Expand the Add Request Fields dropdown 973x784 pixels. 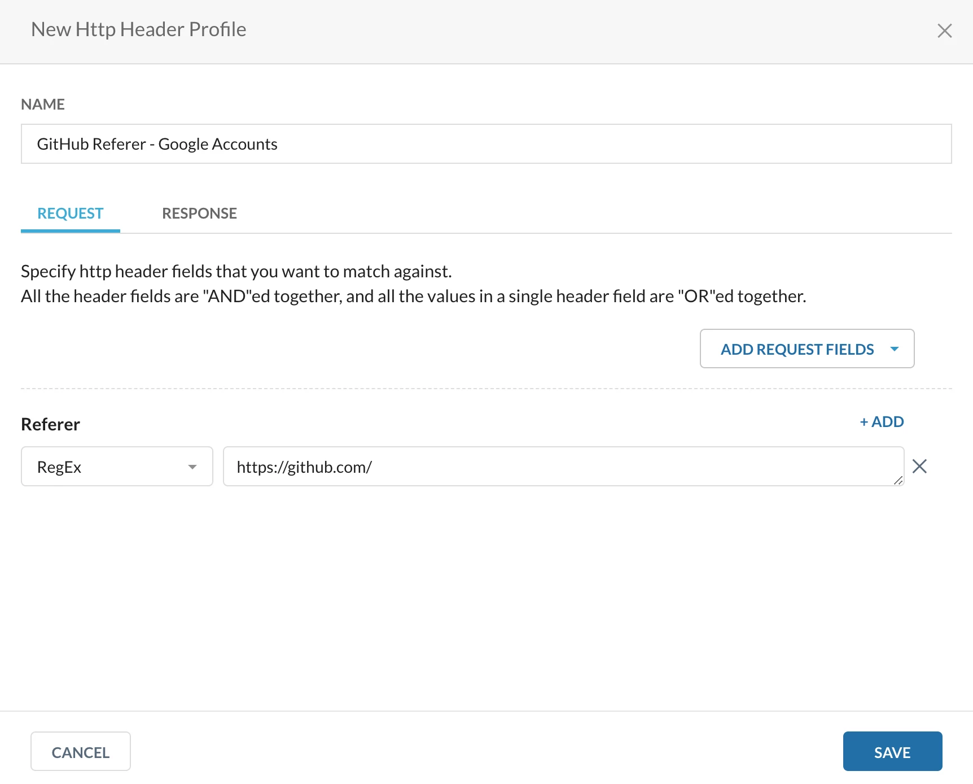pos(807,349)
